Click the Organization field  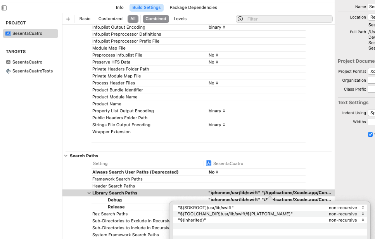(x=372, y=80)
